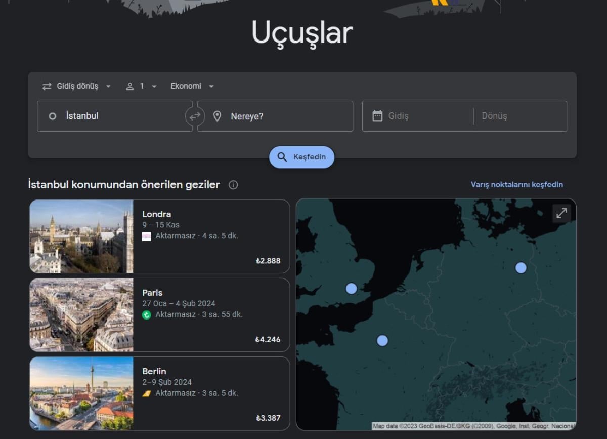
Task: Click the airline logo on Londra card
Action: pos(147,236)
